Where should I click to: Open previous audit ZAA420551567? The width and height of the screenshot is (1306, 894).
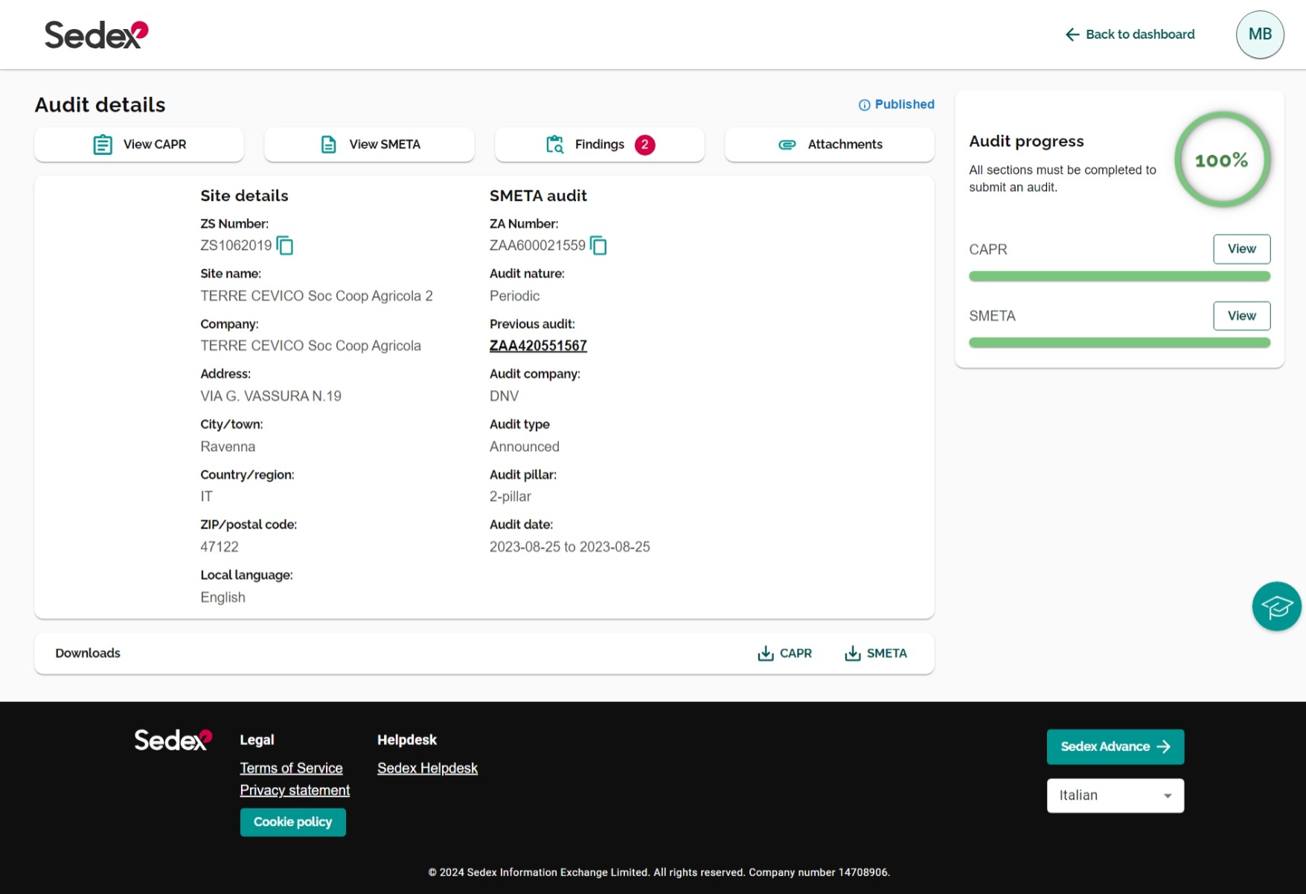[538, 346]
